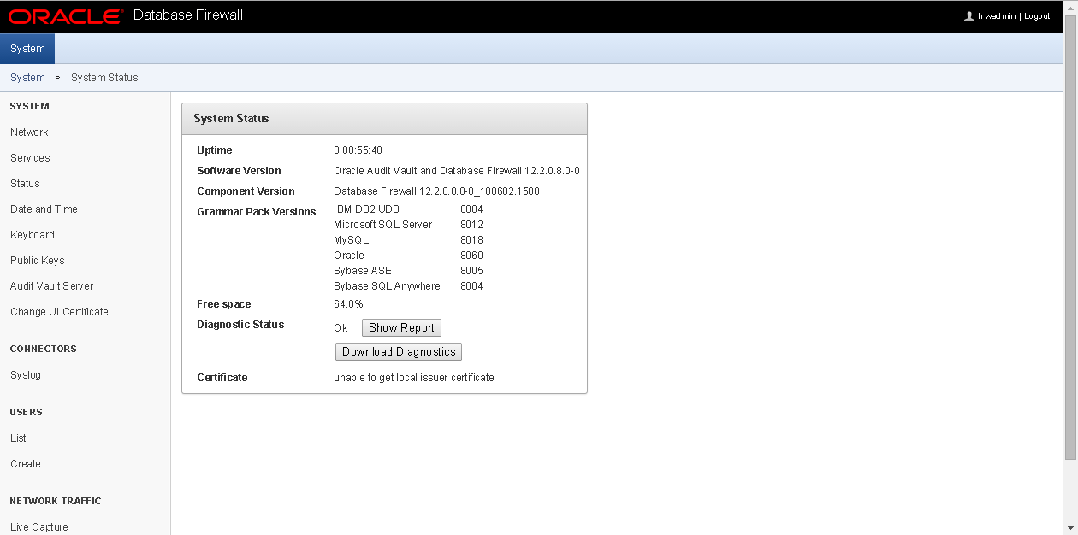1078x535 pixels.
Task: Click the CONNECTORS section heading
Action: tap(43, 349)
